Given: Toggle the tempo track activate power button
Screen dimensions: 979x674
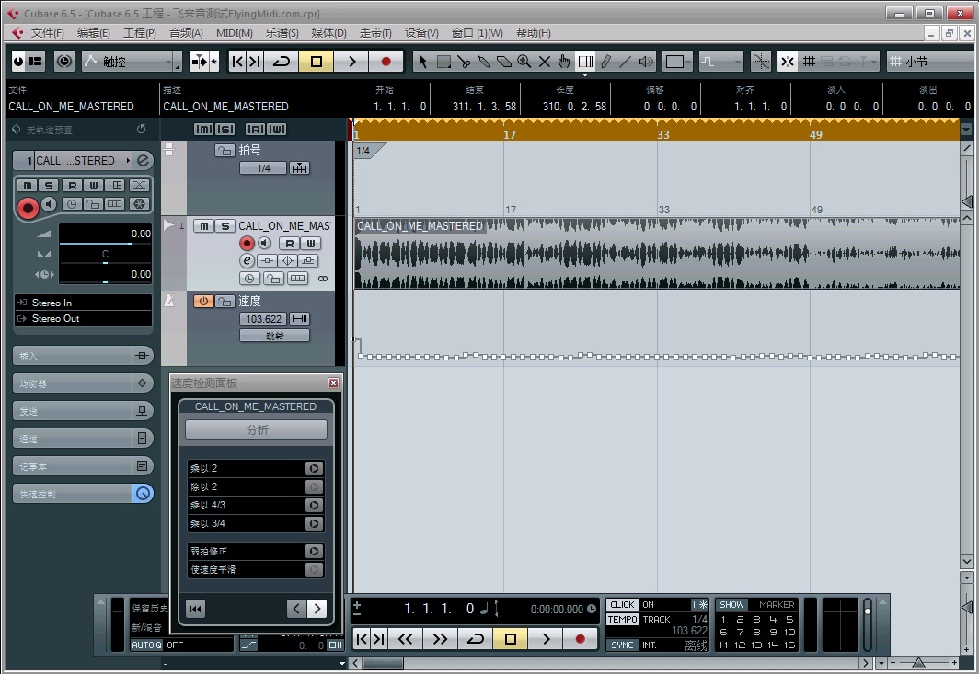Looking at the screenshot, I should (x=203, y=301).
